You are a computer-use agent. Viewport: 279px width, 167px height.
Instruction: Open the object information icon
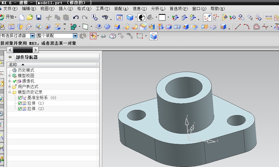pyautogui.click(x=95, y=17)
